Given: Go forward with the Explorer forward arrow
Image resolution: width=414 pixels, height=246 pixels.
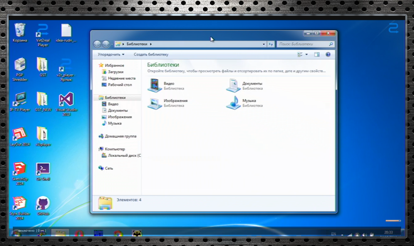Looking at the screenshot, I should coord(106,44).
